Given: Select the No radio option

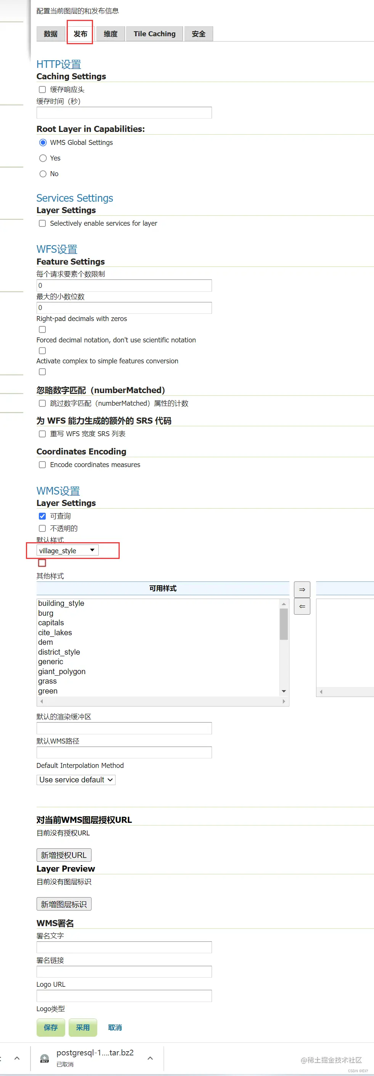Looking at the screenshot, I should tap(43, 174).
